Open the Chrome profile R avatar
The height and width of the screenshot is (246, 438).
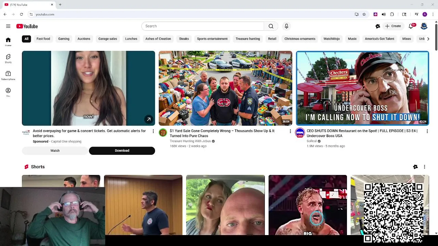425,14
